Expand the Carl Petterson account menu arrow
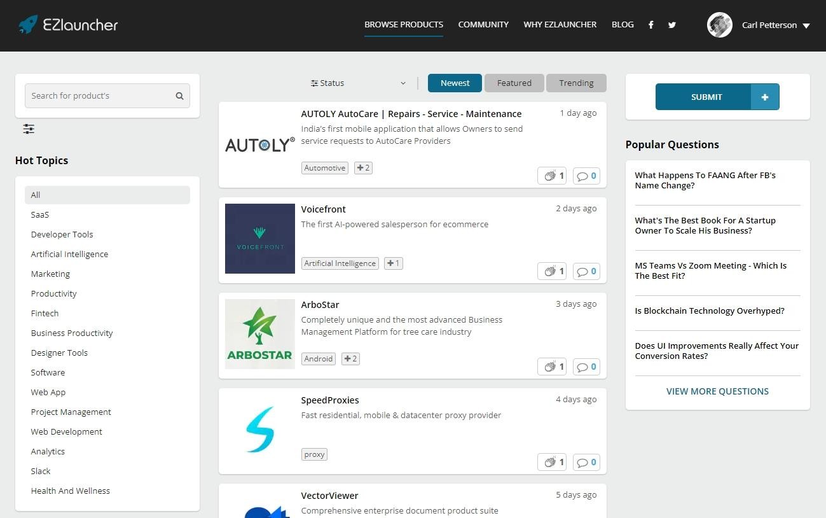This screenshot has width=826, height=518. [806, 26]
